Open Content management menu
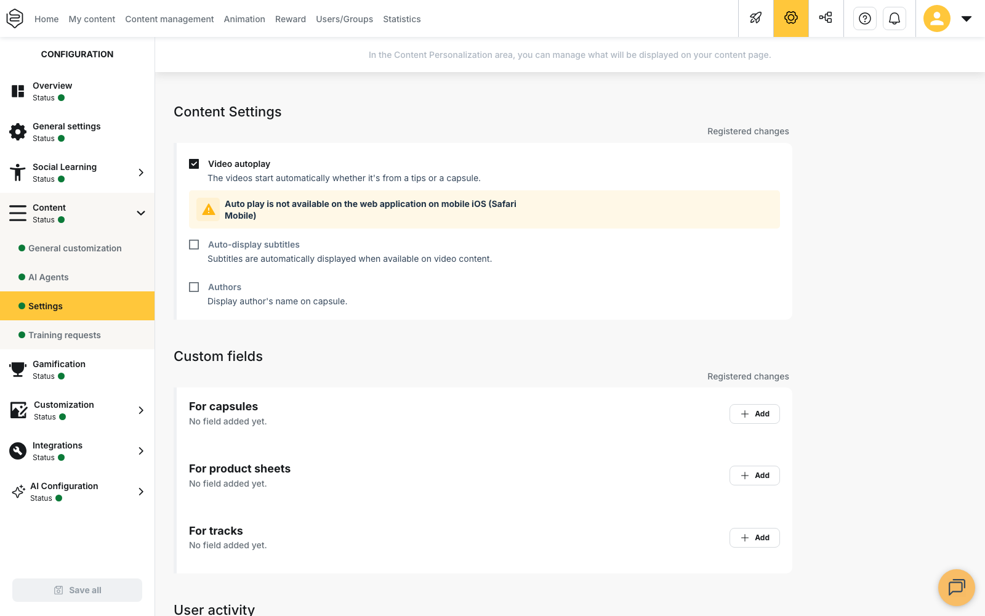 pyautogui.click(x=169, y=19)
